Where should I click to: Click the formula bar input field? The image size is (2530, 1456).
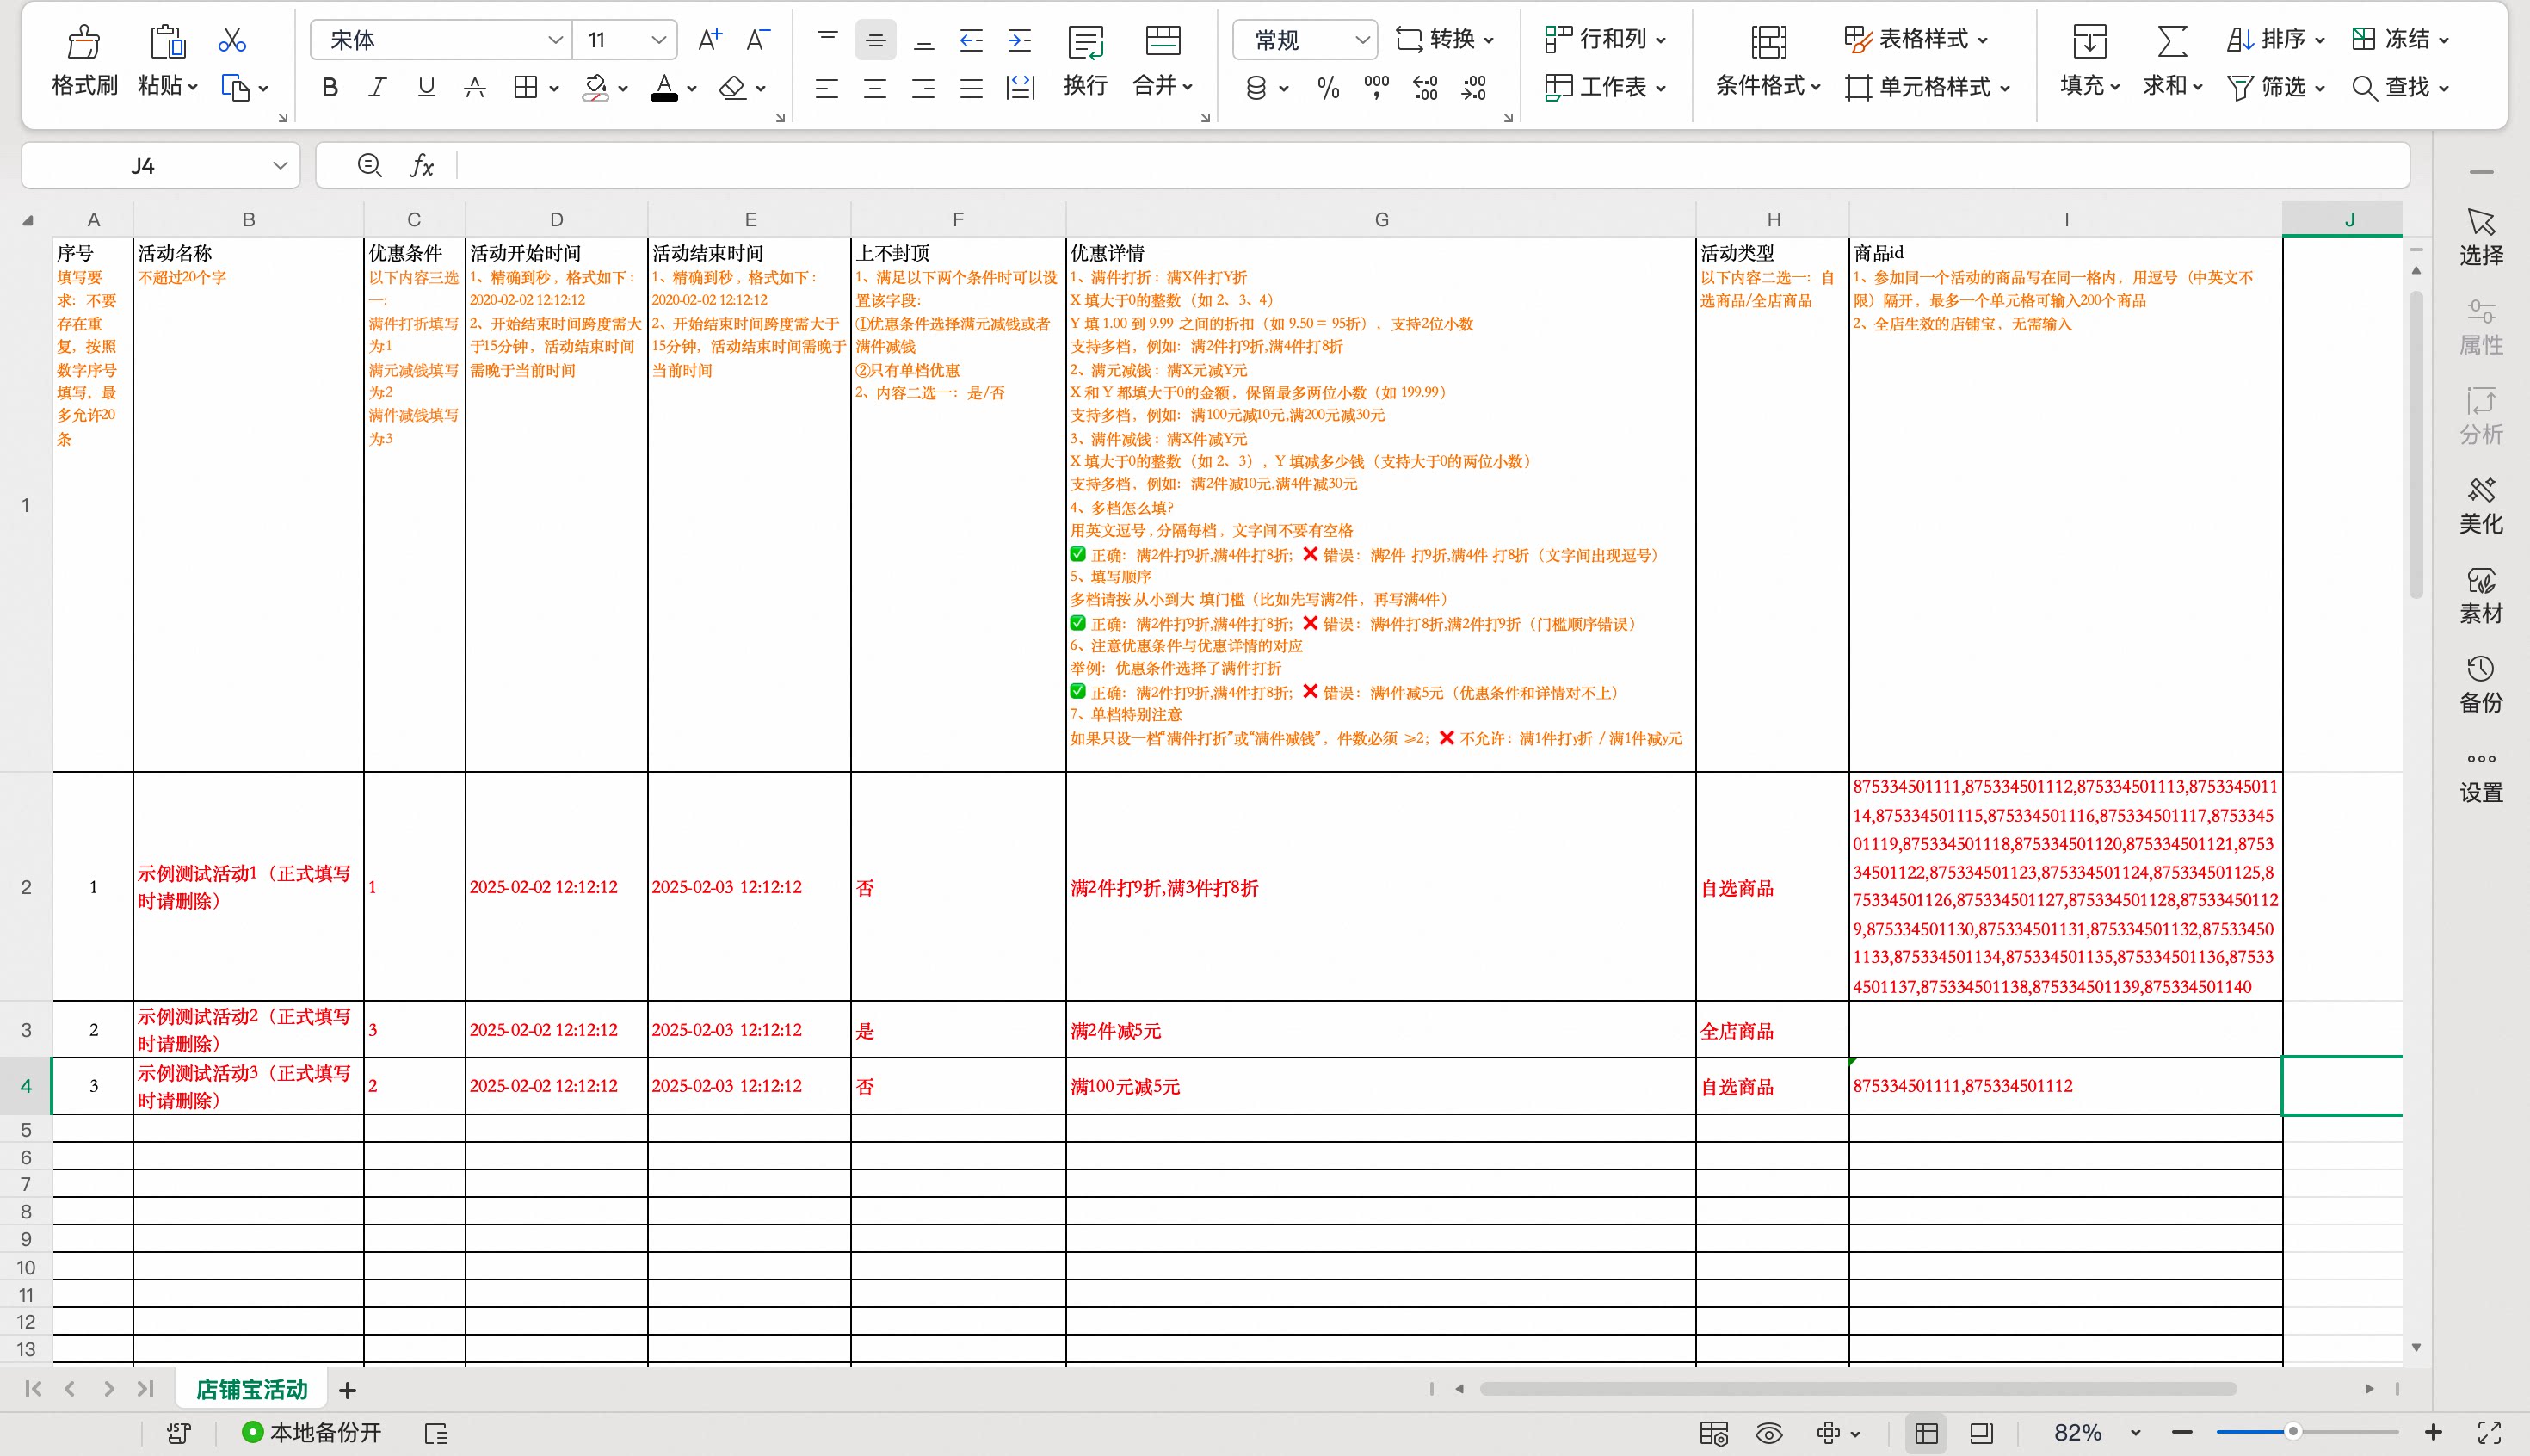pyautogui.click(x=1400, y=165)
